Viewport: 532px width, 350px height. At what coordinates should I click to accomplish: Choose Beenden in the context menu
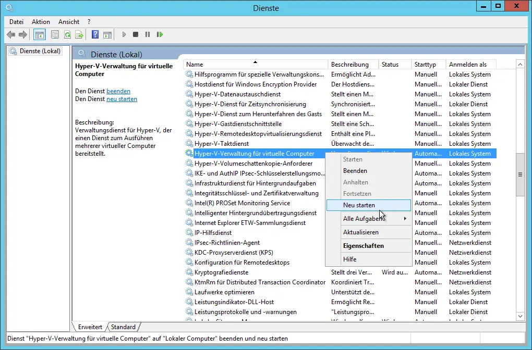click(368, 171)
